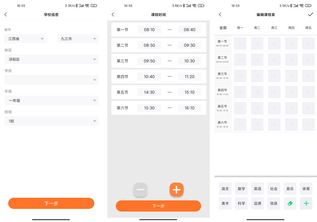Image resolution: width=317 pixels, height=222 pixels.
Task: Tap the orange plus to add a class period
Action: (x=177, y=190)
